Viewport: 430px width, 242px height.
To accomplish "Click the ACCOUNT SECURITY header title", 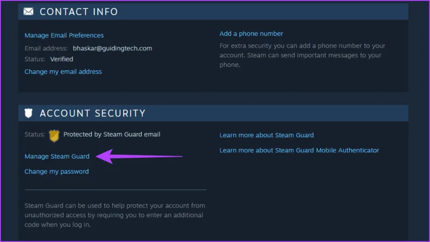I will [x=92, y=113].
